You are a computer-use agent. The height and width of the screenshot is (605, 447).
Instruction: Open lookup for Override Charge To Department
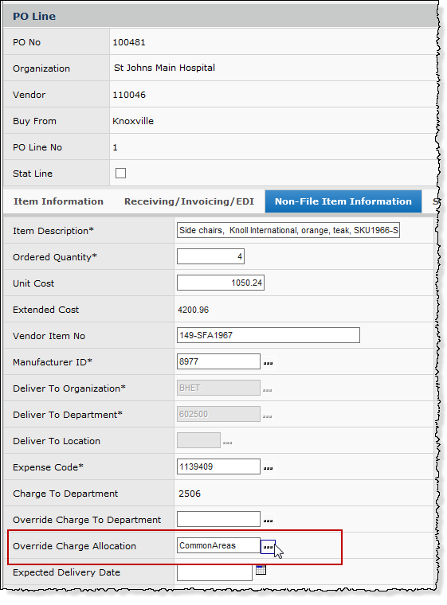click(x=269, y=520)
